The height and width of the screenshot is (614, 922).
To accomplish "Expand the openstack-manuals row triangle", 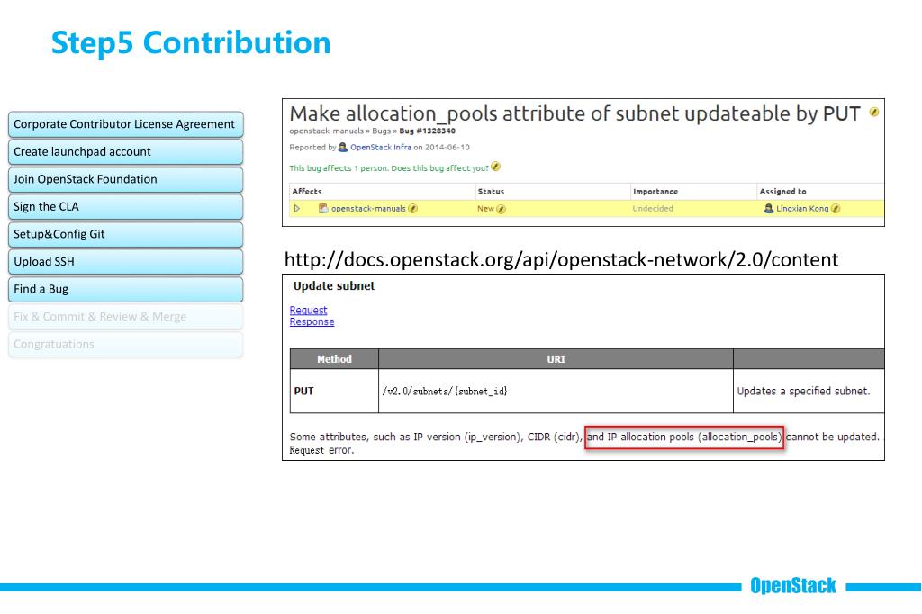I will [x=297, y=208].
